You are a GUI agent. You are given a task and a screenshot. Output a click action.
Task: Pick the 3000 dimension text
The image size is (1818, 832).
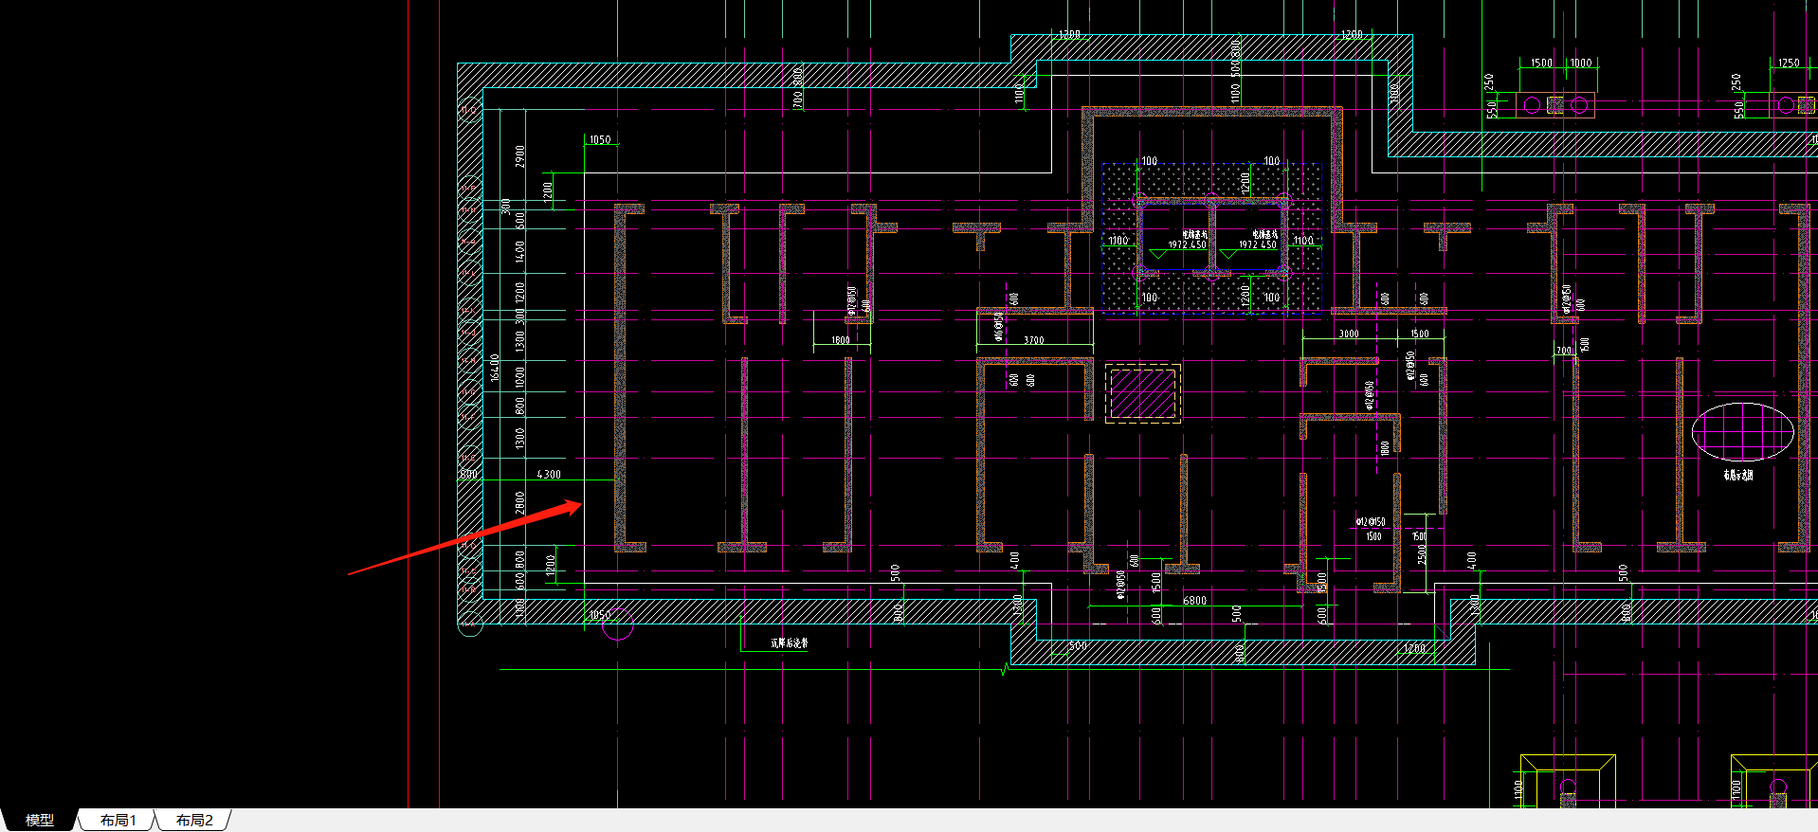click(x=1349, y=334)
